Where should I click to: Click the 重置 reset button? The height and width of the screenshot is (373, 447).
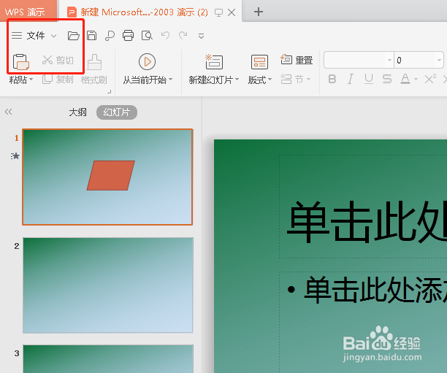pos(297,60)
